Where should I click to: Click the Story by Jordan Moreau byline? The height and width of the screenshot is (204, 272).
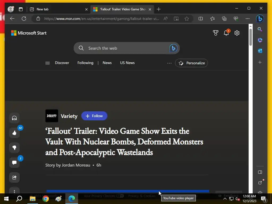click(68, 165)
